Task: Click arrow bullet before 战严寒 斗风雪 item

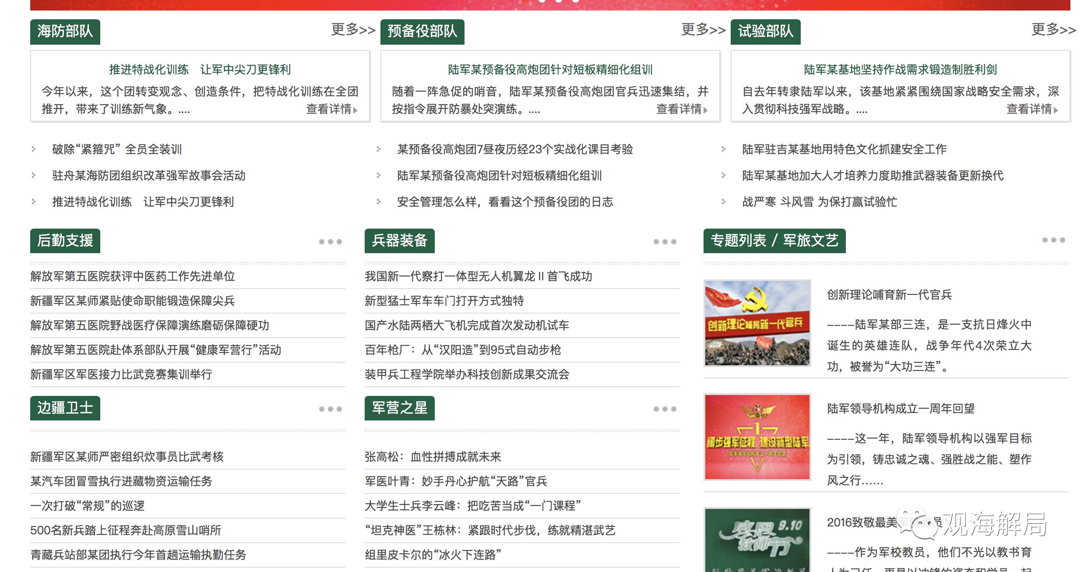Action: pyautogui.click(x=724, y=202)
